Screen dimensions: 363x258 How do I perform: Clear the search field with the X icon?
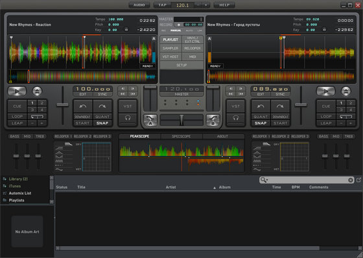click(351, 180)
